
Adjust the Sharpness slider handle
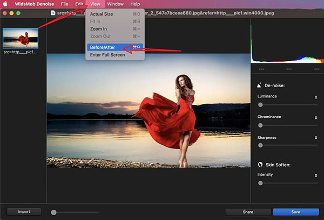260,145
